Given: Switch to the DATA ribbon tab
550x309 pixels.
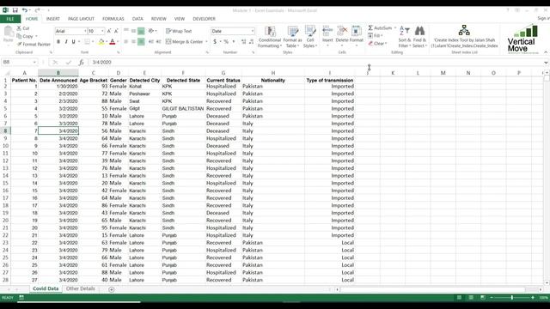Looking at the screenshot, I should point(137,19).
